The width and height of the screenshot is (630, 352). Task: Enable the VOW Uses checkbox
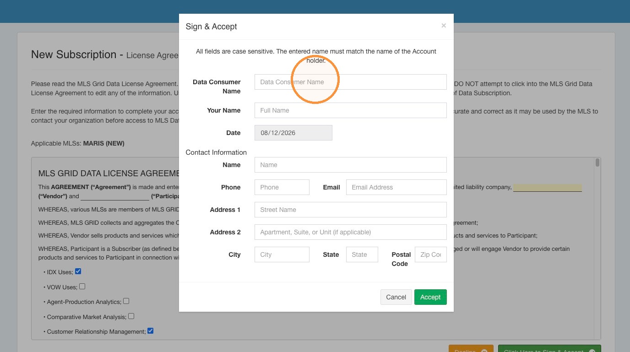82,287
